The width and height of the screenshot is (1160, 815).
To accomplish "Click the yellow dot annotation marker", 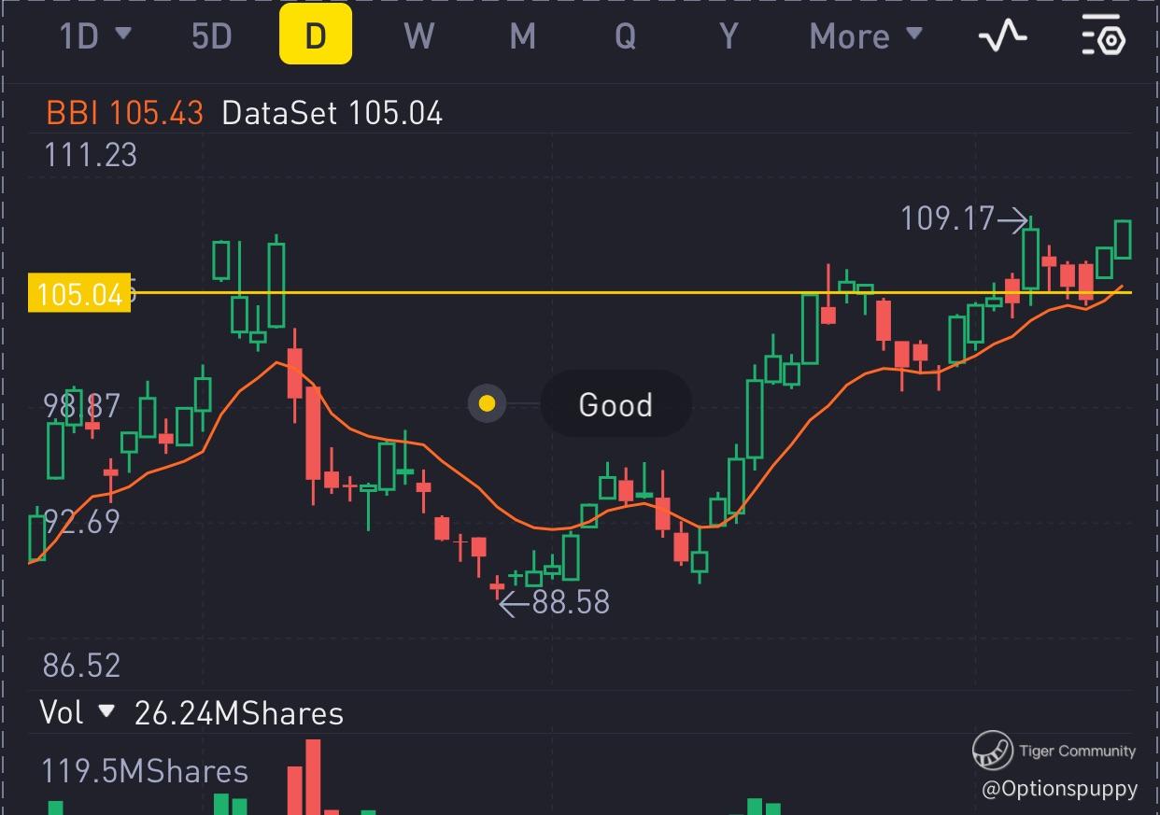I will pos(487,403).
